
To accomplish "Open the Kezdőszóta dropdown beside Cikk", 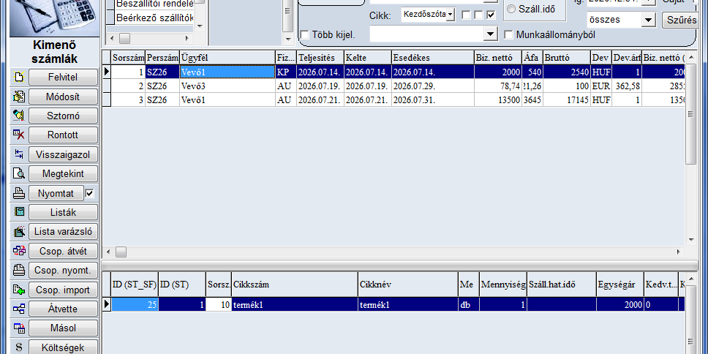I will click(x=451, y=15).
